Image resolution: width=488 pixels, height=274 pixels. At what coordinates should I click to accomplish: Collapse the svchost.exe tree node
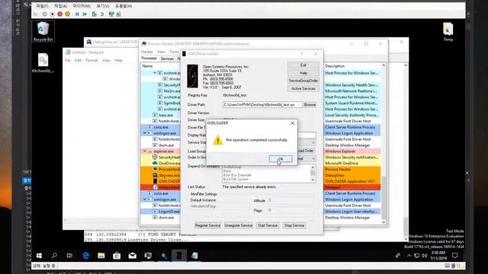click(x=155, y=73)
